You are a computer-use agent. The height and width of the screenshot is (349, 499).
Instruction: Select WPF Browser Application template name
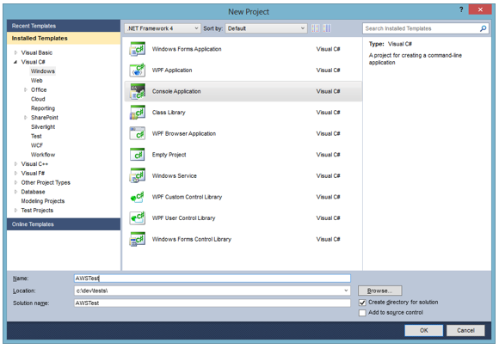pyautogui.click(x=184, y=133)
